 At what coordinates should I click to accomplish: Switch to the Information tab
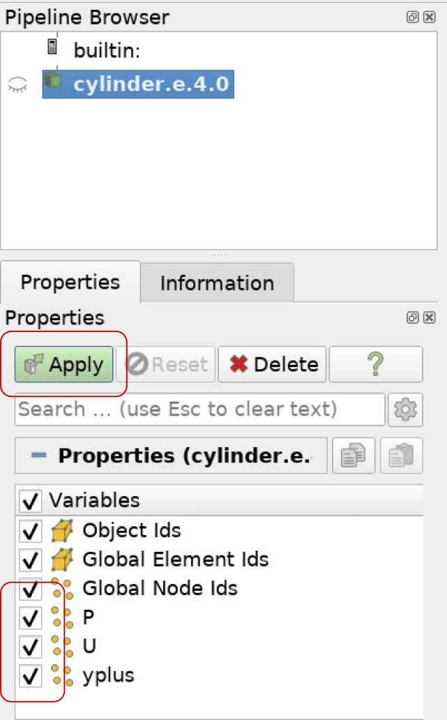tap(217, 283)
